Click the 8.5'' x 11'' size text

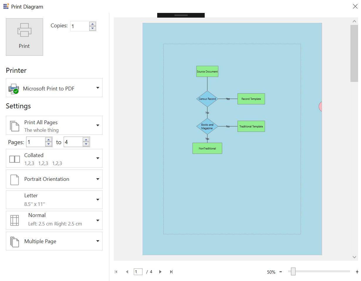click(35, 204)
